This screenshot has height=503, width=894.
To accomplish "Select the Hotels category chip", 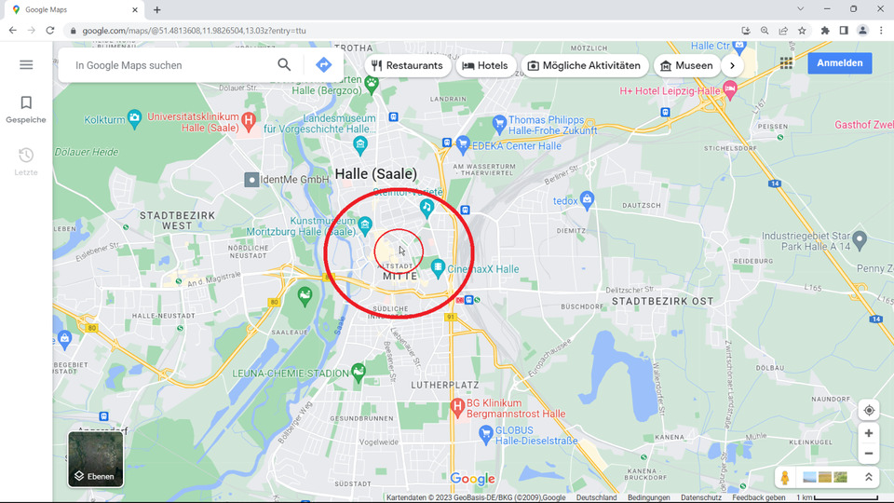I will (x=485, y=65).
